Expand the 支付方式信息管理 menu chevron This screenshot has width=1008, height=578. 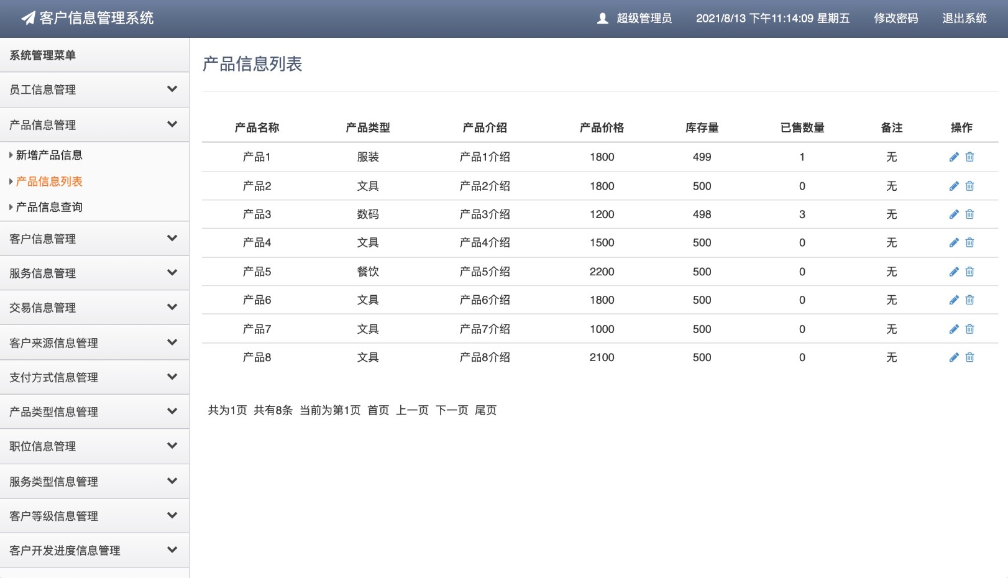[x=172, y=377]
